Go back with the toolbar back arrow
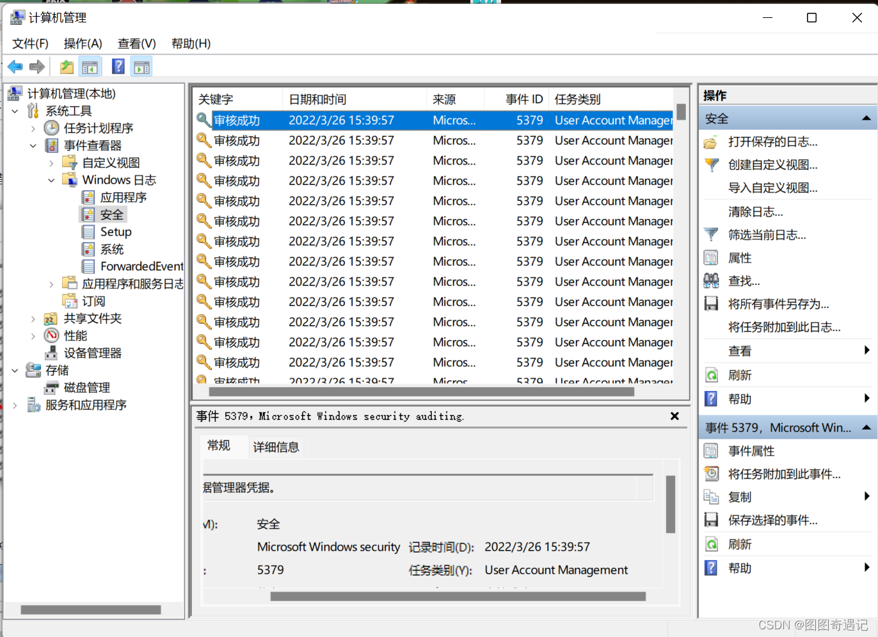This screenshot has height=637, width=878. click(x=15, y=67)
